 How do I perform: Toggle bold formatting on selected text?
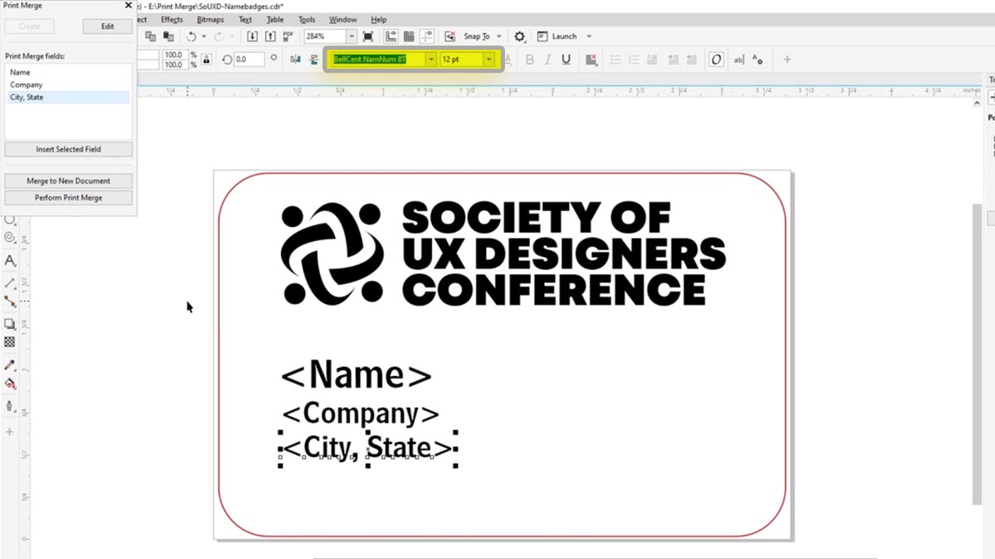(x=529, y=59)
